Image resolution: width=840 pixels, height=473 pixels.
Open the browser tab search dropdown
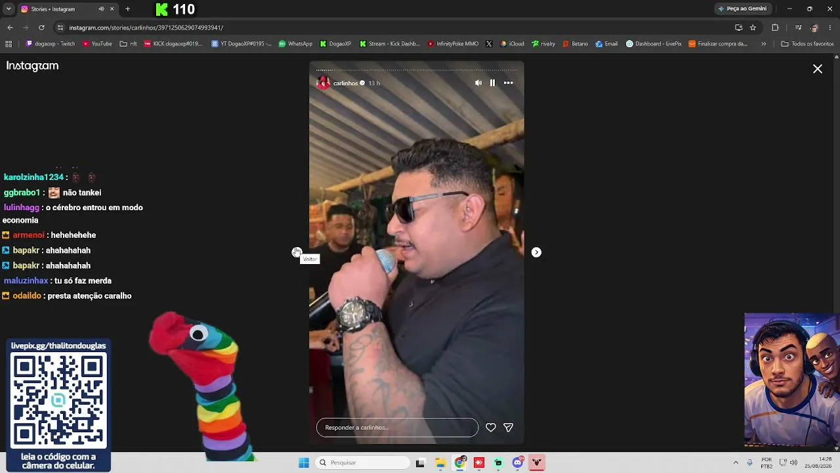coord(9,9)
